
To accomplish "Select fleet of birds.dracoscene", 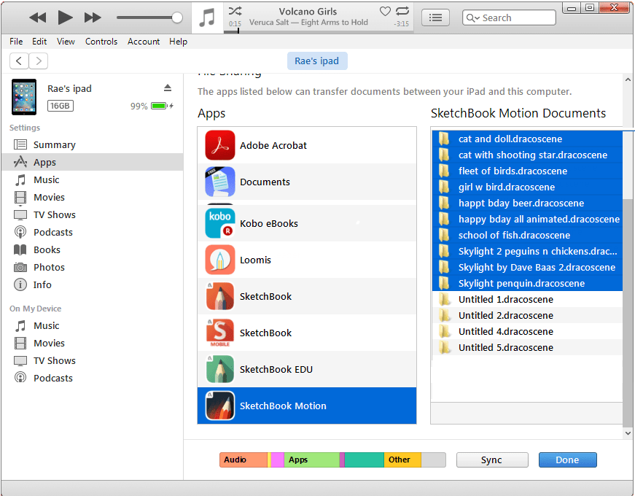I will click(x=527, y=171).
